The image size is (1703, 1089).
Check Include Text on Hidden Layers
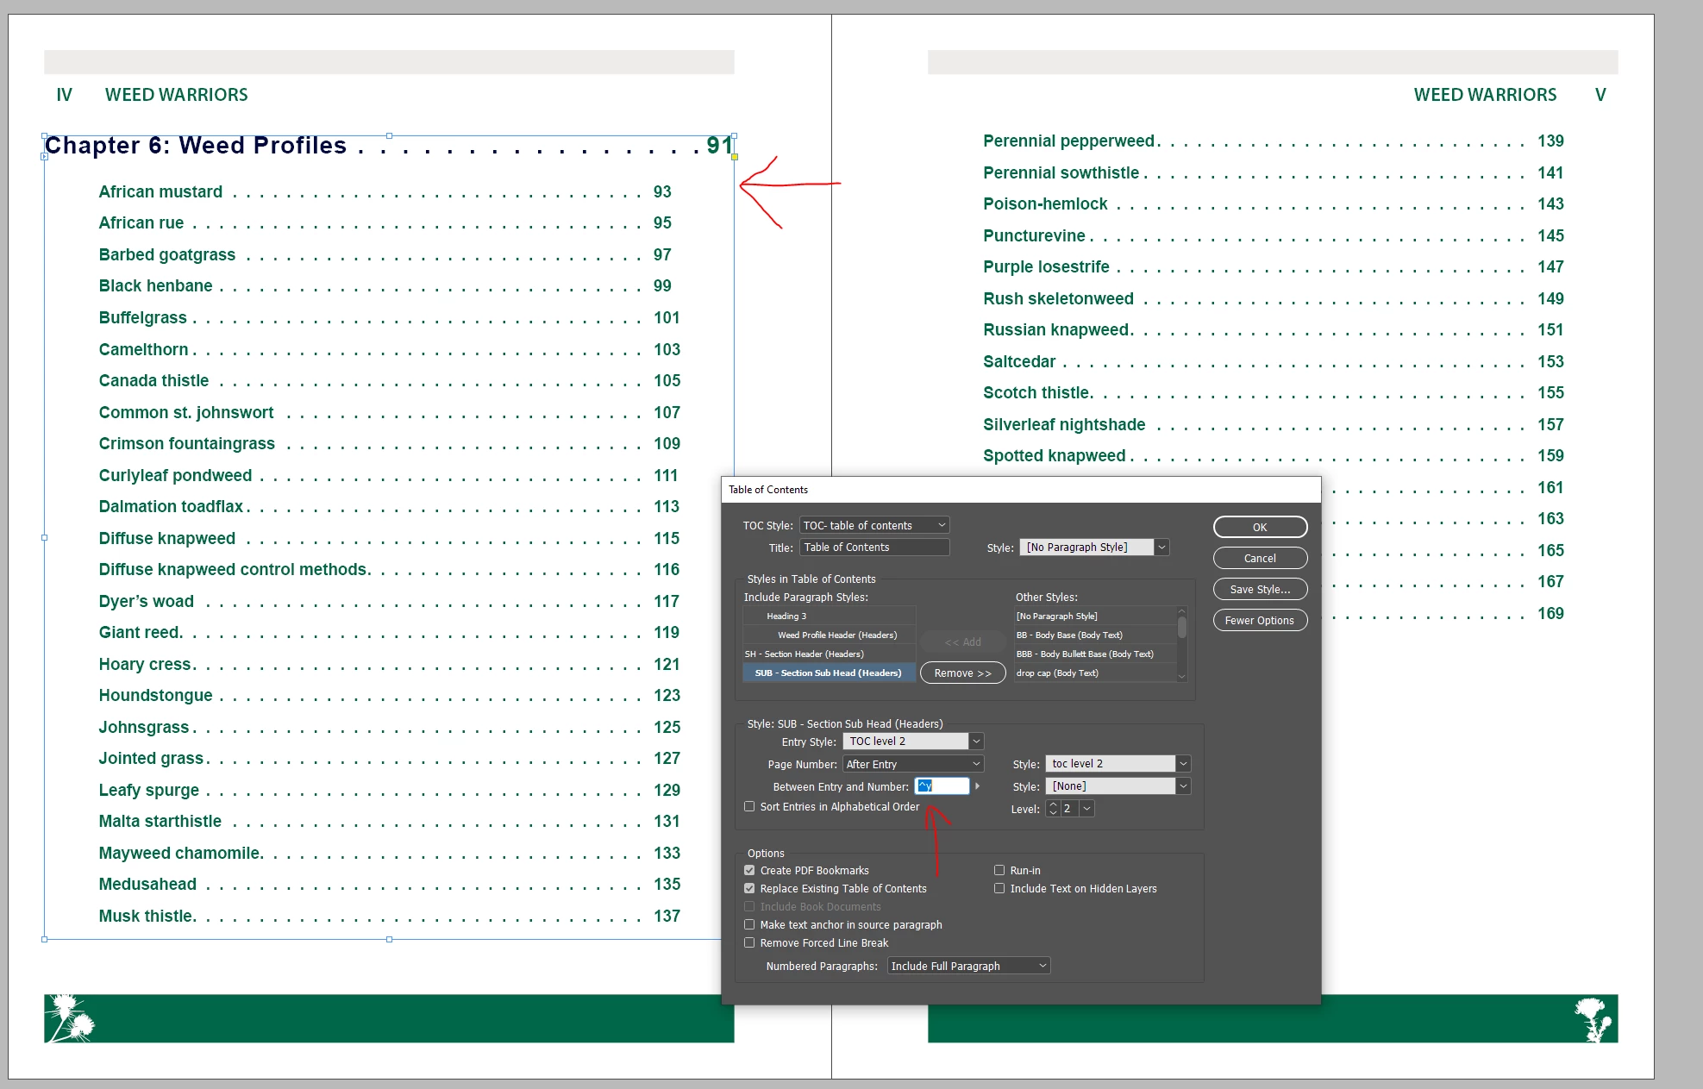[x=999, y=889]
